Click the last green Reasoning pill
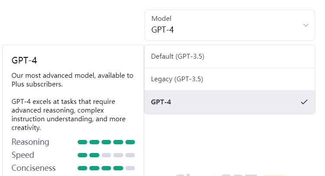 coord(130,142)
